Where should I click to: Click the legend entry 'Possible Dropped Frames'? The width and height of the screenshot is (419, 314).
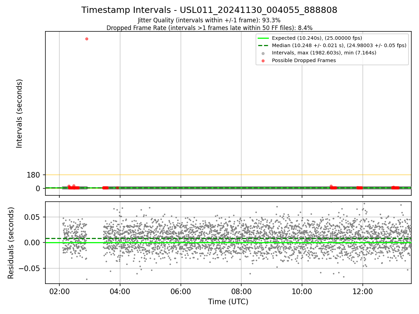[x=304, y=60]
